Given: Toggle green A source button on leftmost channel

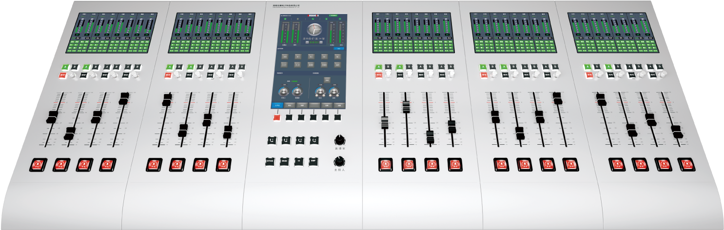Looking at the screenshot, I should [64, 67].
